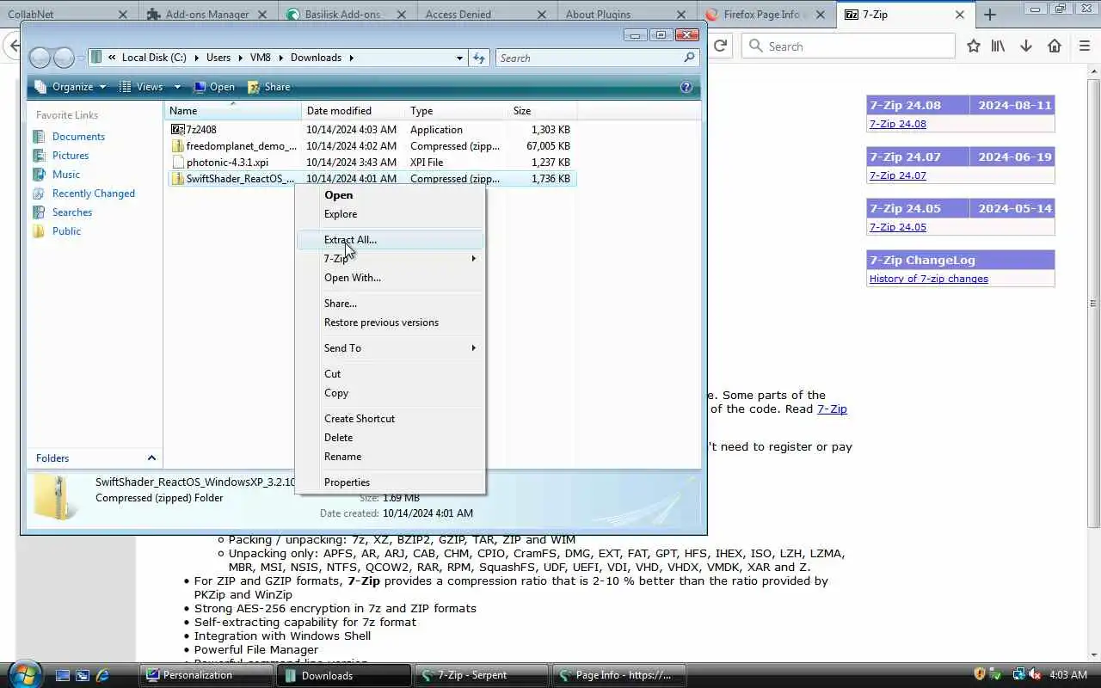Click the muted volume tray icon

pyautogui.click(x=1035, y=675)
